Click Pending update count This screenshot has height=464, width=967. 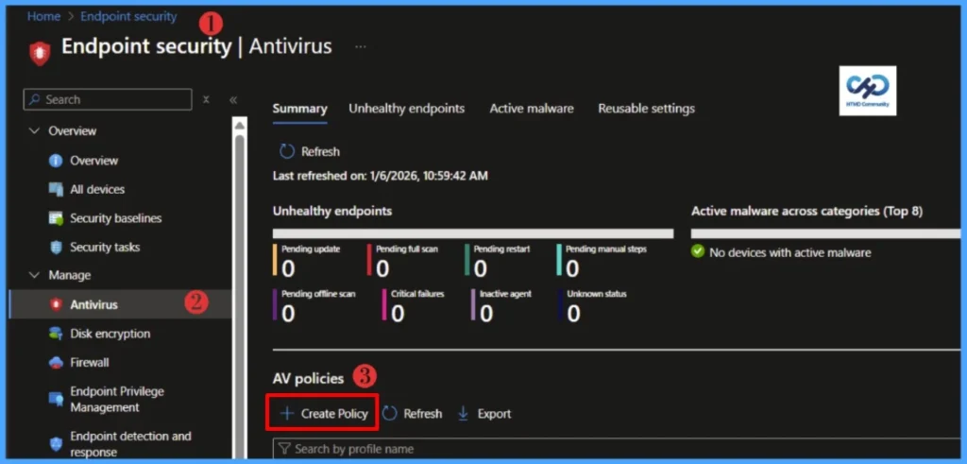click(x=288, y=269)
